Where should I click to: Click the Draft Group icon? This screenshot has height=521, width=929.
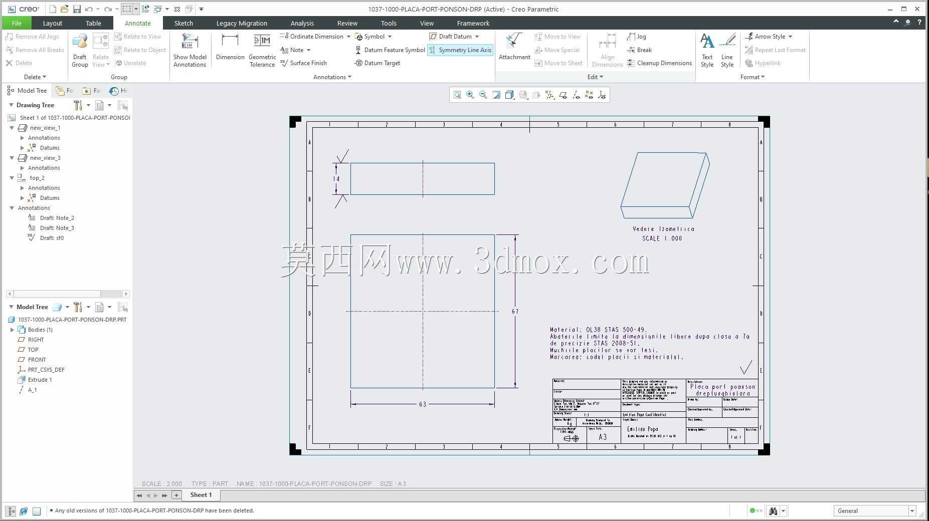pos(80,50)
